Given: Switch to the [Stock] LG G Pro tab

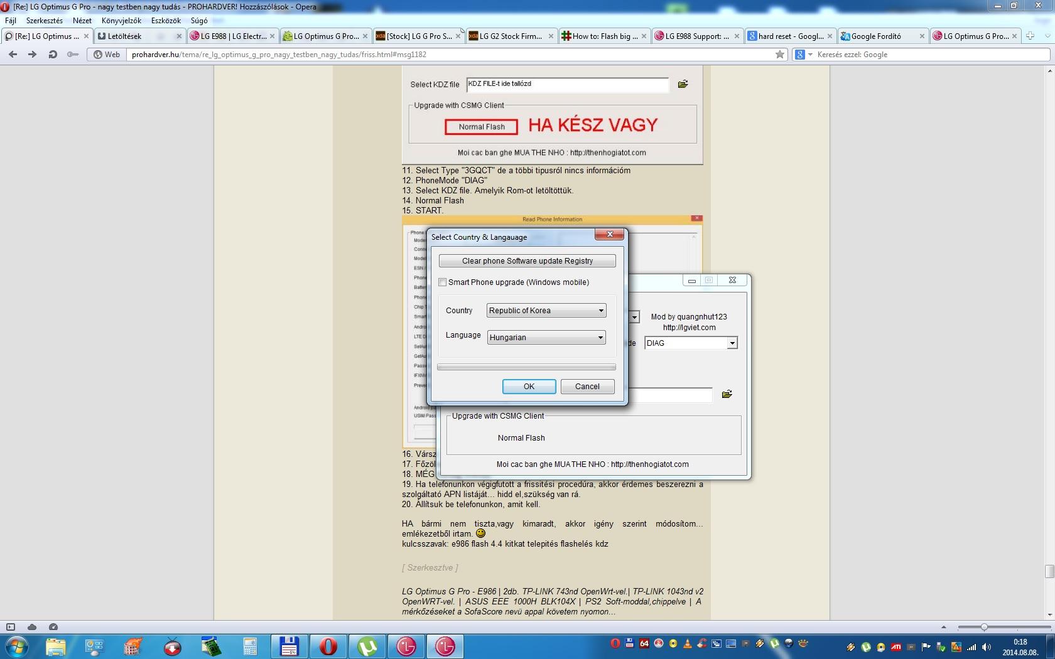Looking at the screenshot, I should tap(419, 36).
